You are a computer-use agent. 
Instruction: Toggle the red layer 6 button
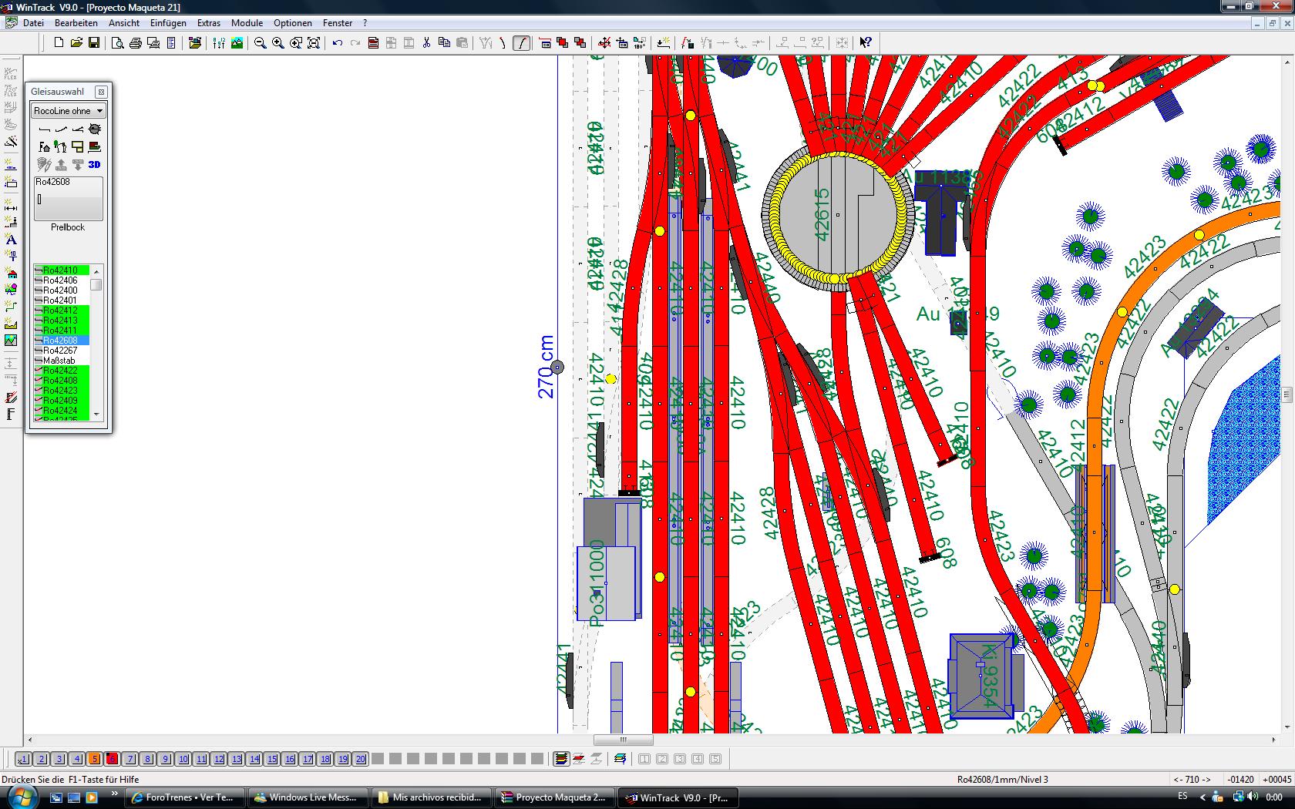(x=112, y=759)
